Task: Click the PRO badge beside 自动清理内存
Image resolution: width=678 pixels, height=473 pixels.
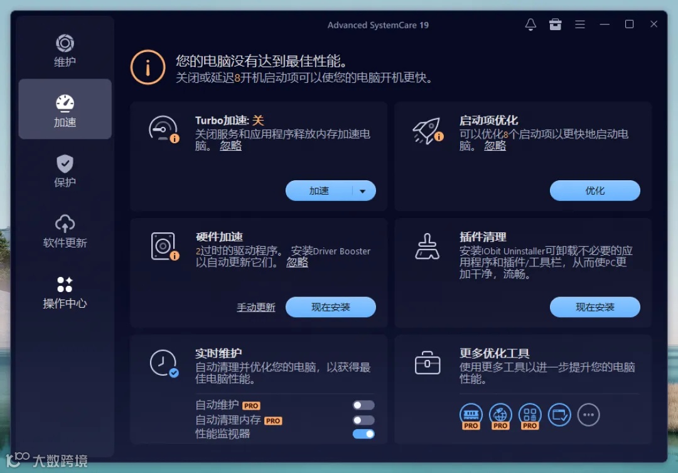Action: pos(273,421)
